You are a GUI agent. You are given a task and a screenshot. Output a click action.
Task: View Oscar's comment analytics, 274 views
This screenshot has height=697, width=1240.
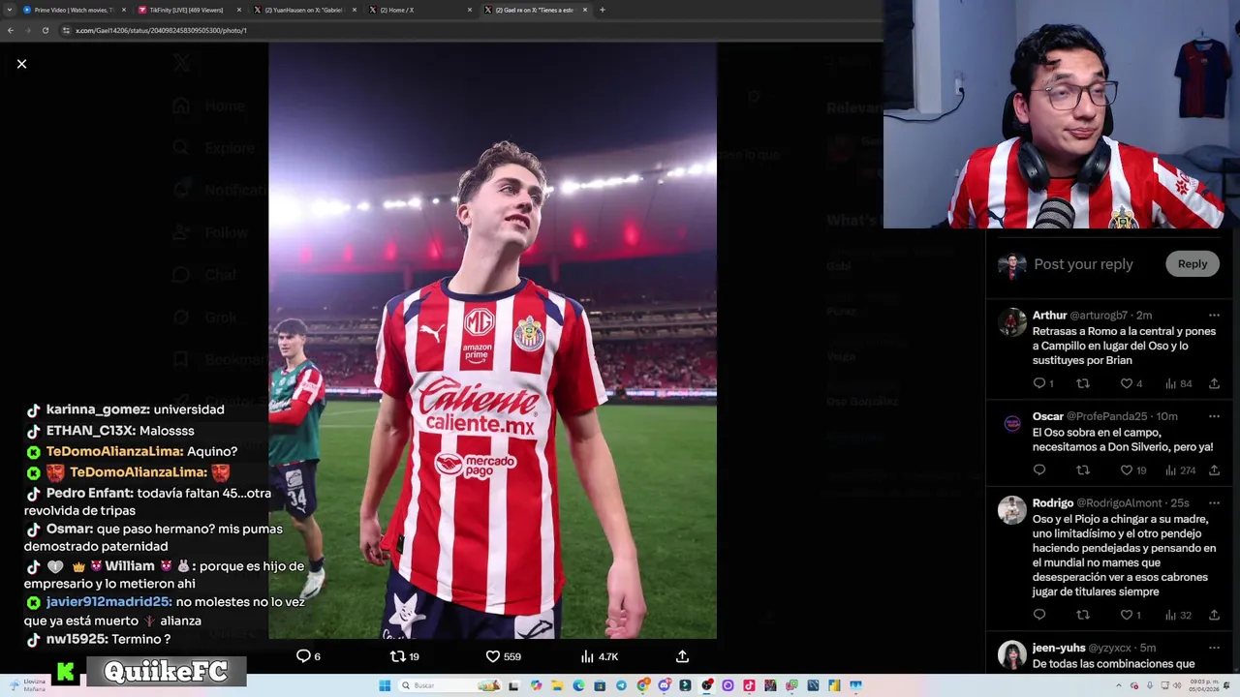coord(1180,470)
